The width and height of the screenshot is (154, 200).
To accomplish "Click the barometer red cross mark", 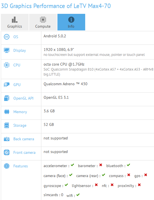I will pyautogui.click(x=101, y=165).
